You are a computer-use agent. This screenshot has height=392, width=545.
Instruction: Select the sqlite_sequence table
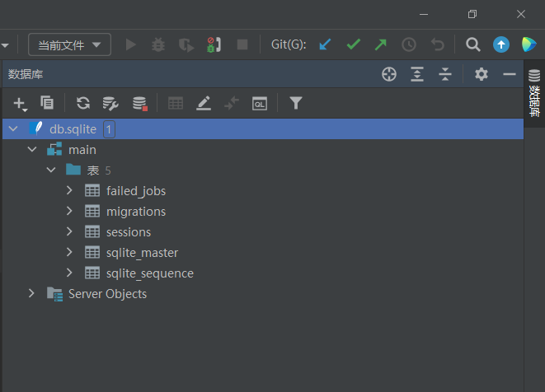tap(149, 273)
